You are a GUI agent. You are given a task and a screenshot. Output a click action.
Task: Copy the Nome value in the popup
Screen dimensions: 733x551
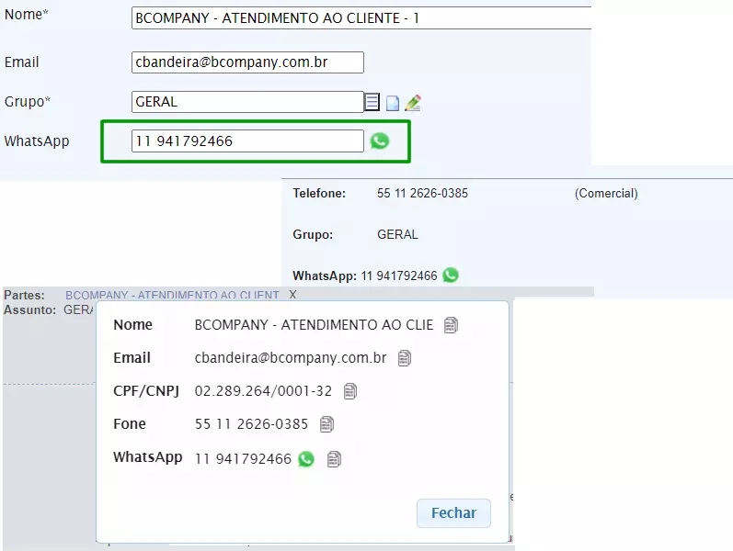(x=451, y=325)
